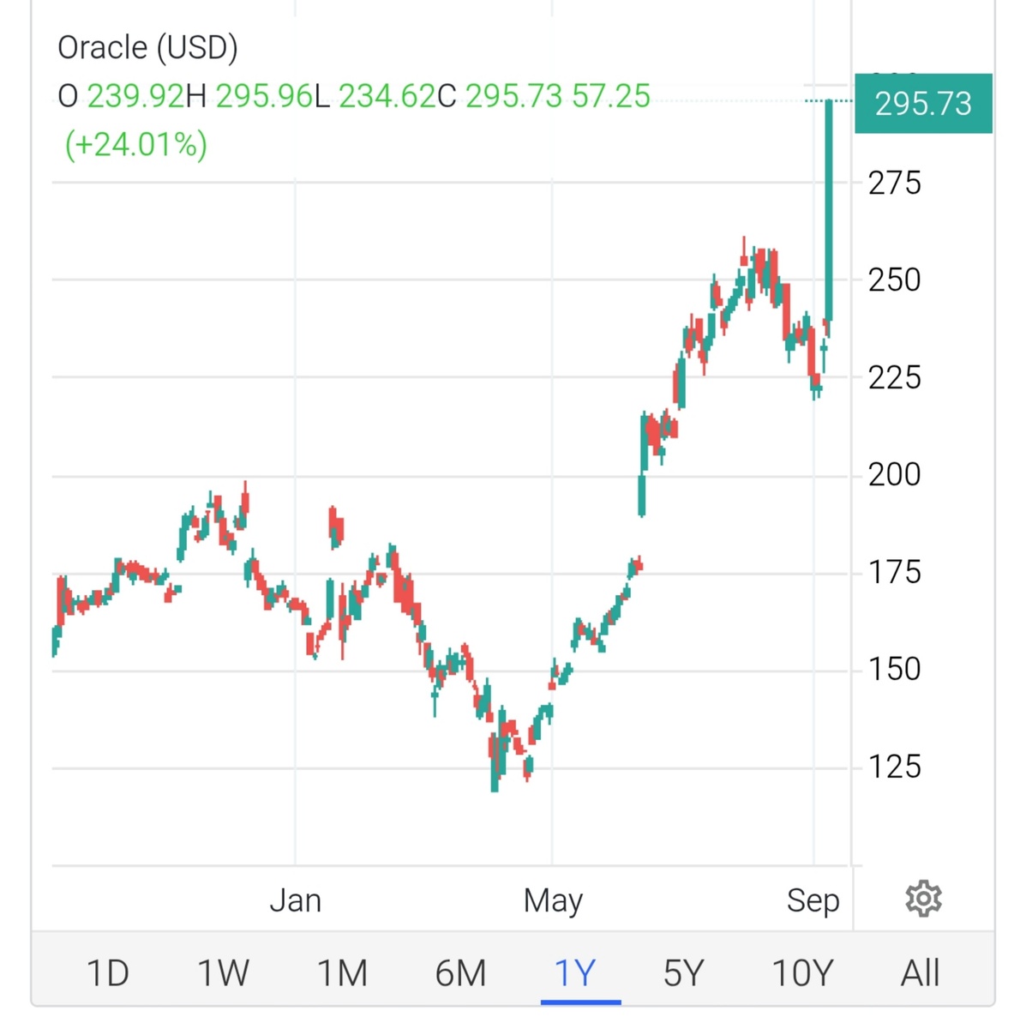This screenshot has width=1026, height=1029.
Task: Switch to the 6M range
Action: point(460,973)
